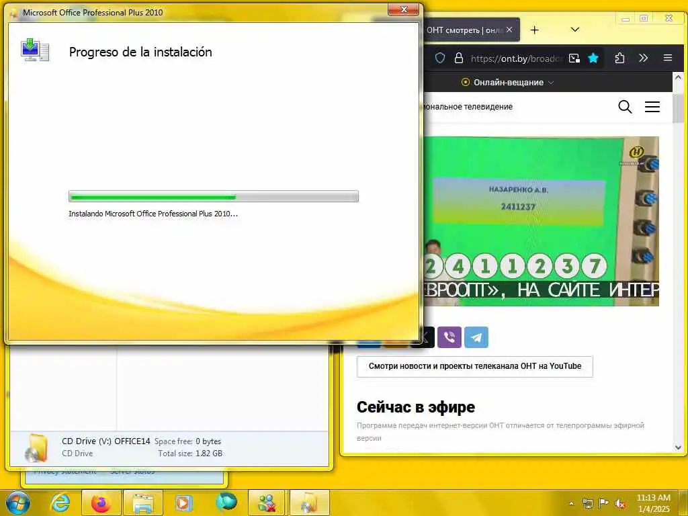Click the network tray icon

point(587,503)
